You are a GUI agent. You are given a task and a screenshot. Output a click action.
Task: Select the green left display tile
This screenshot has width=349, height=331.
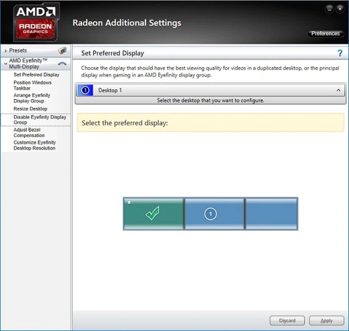pos(153,214)
